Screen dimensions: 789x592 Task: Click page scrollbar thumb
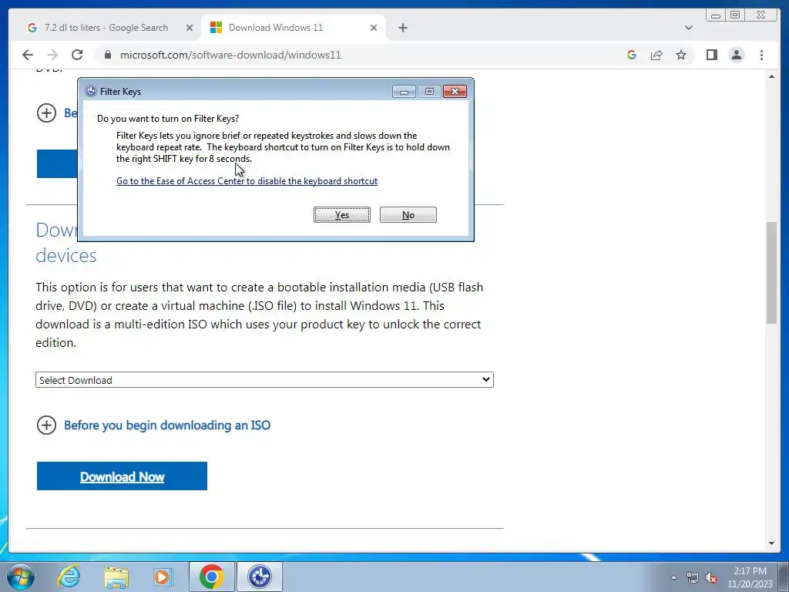pyautogui.click(x=772, y=272)
